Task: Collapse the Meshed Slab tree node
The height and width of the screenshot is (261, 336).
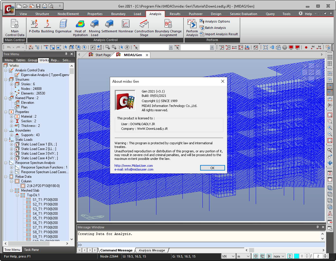Action: pos(12,190)
